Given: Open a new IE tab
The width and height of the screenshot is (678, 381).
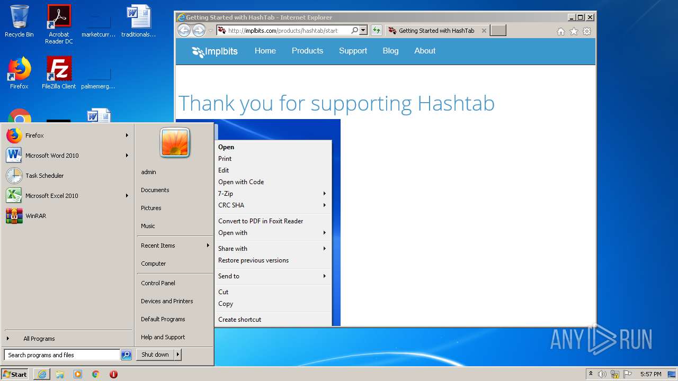Looking at the screenshot, I should click(498, 31).
